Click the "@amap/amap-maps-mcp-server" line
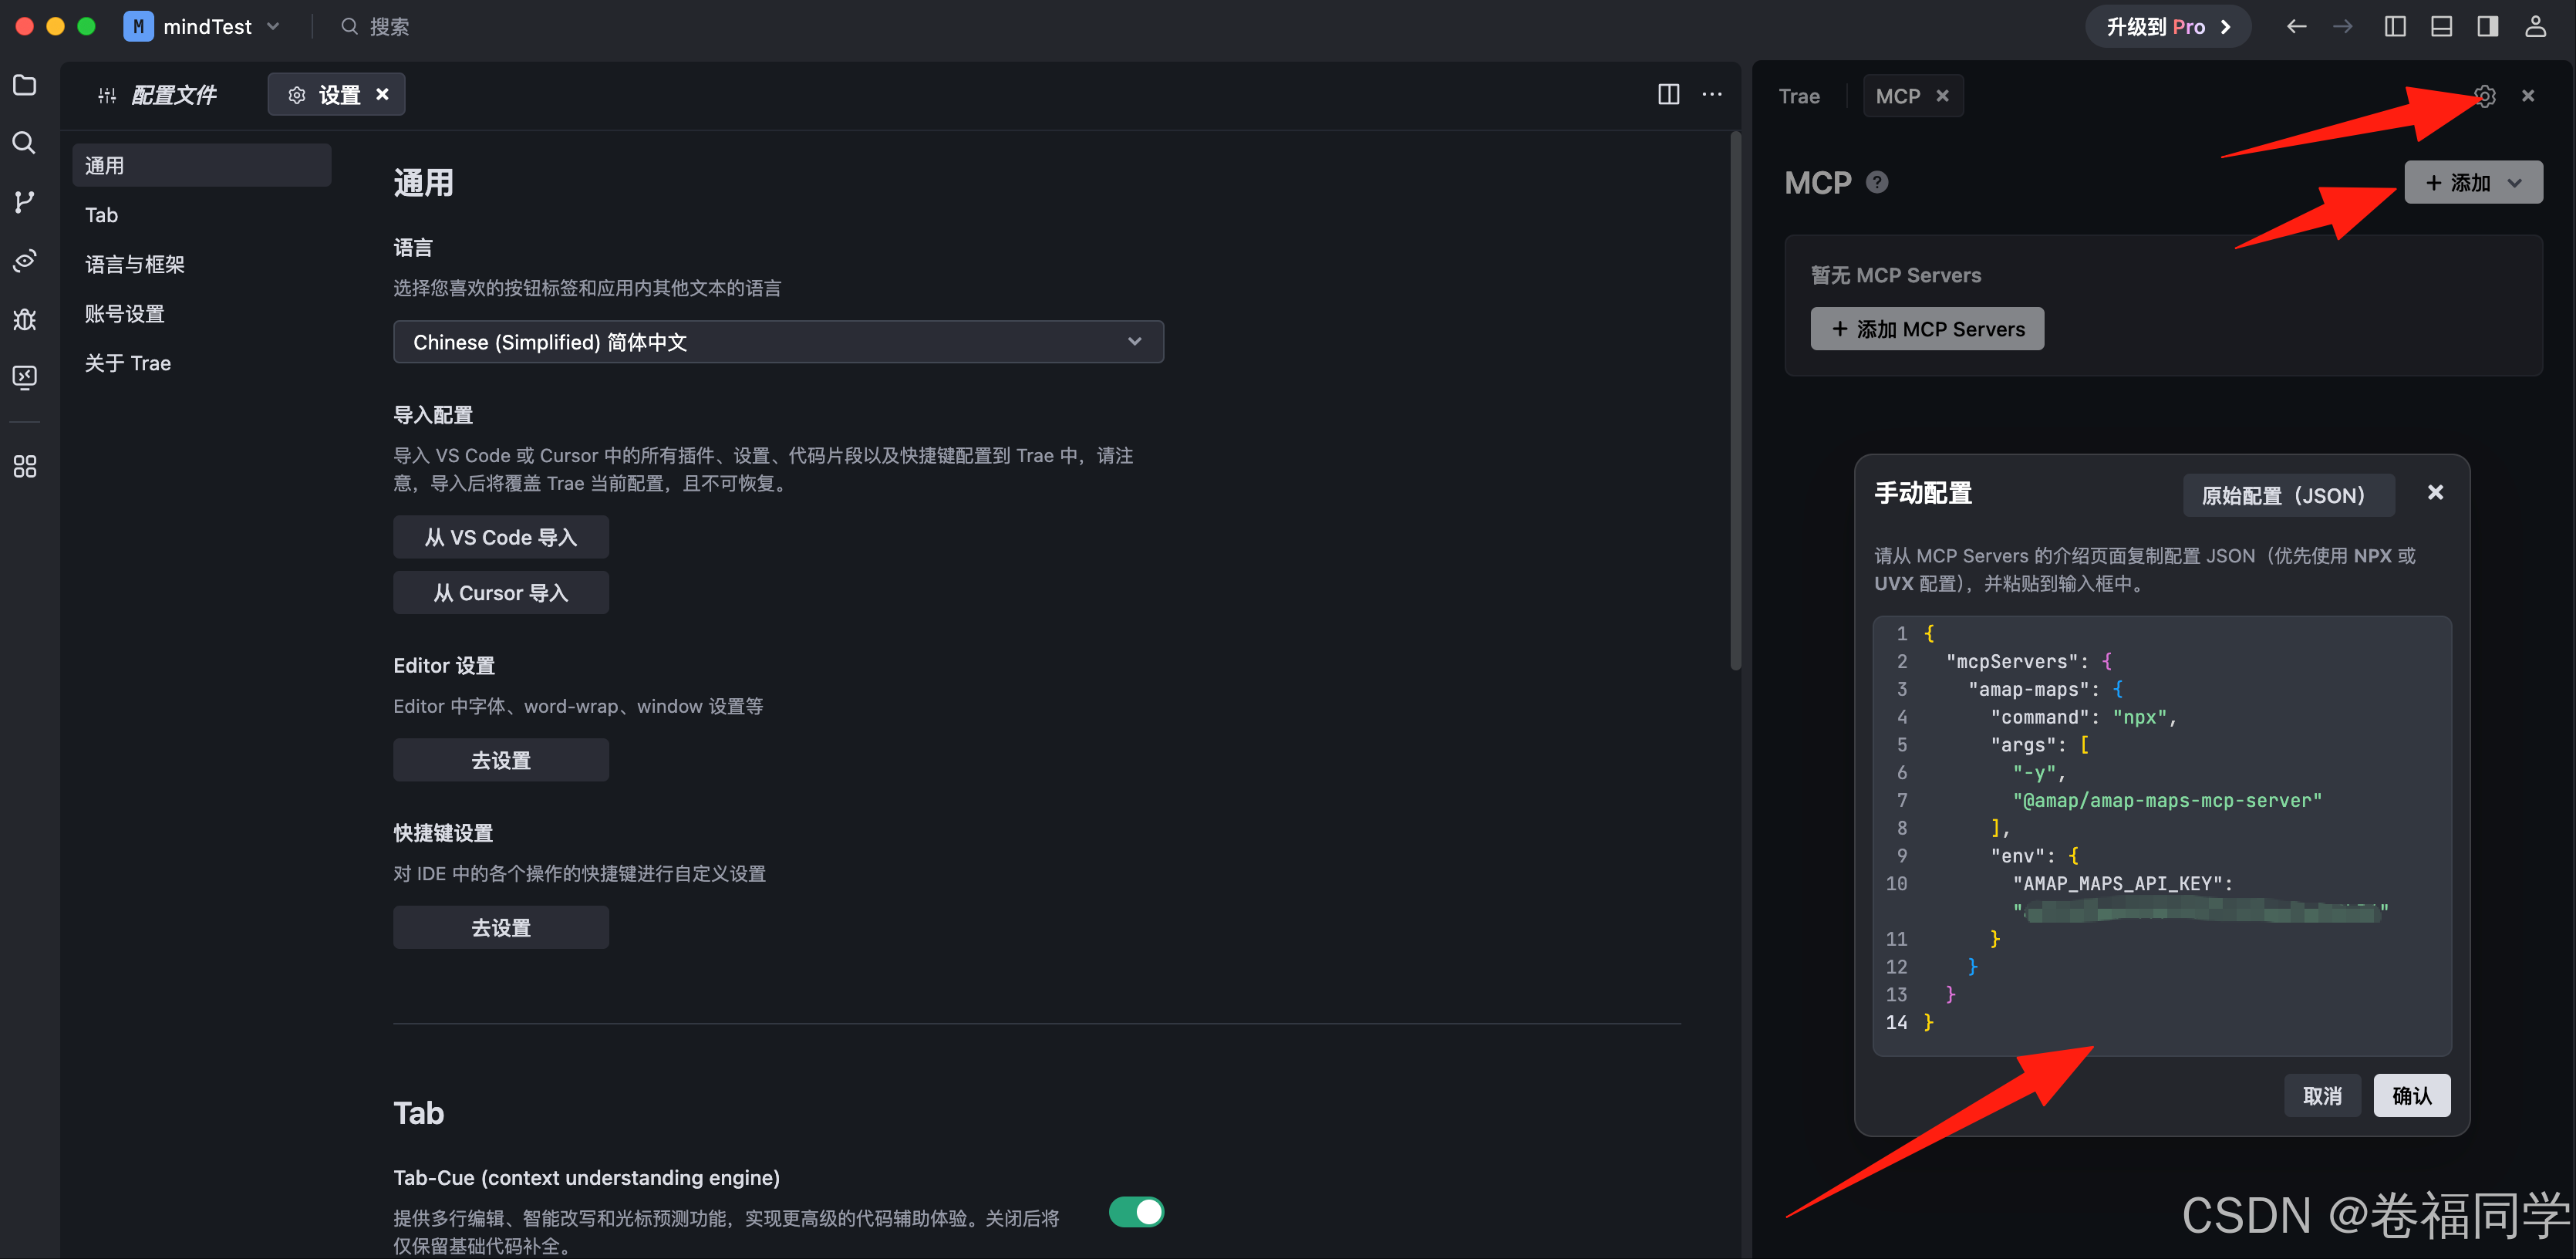This screenshot has height=1259, width=2576. [x=2167, y=800]
